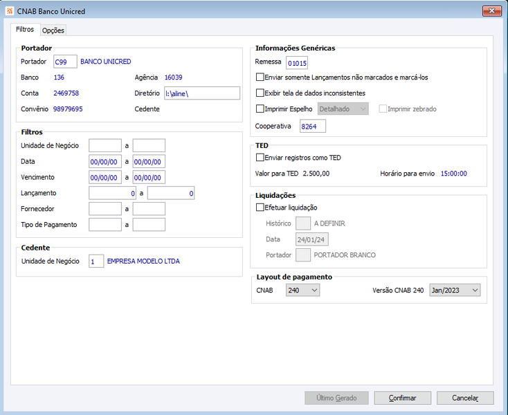Open the CNAB 240 layout dropdown
The width and height of the screenshot is (508, 415).
302,290
